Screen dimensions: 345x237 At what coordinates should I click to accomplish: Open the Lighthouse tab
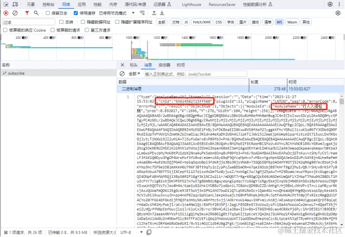[192, 4]
